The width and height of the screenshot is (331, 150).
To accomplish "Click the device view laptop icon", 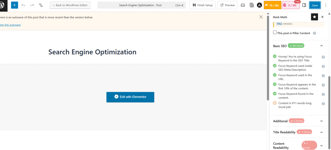I will tap(243, 5).
